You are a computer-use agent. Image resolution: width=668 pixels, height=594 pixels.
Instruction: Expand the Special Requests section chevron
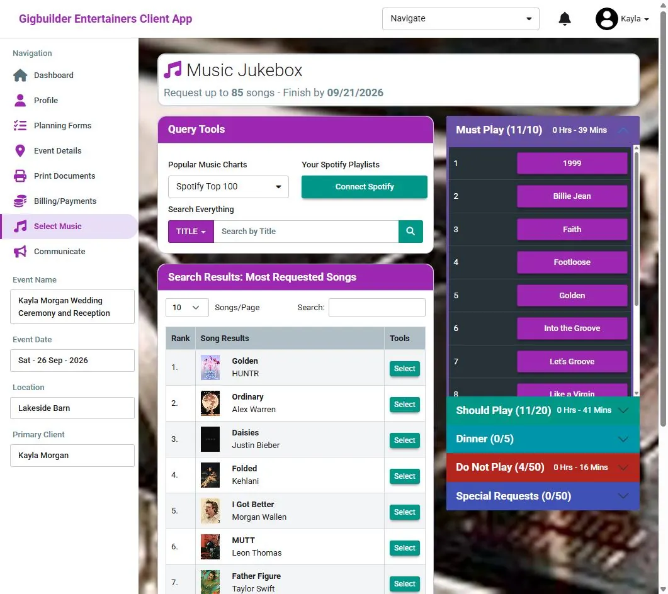[623, 496]
